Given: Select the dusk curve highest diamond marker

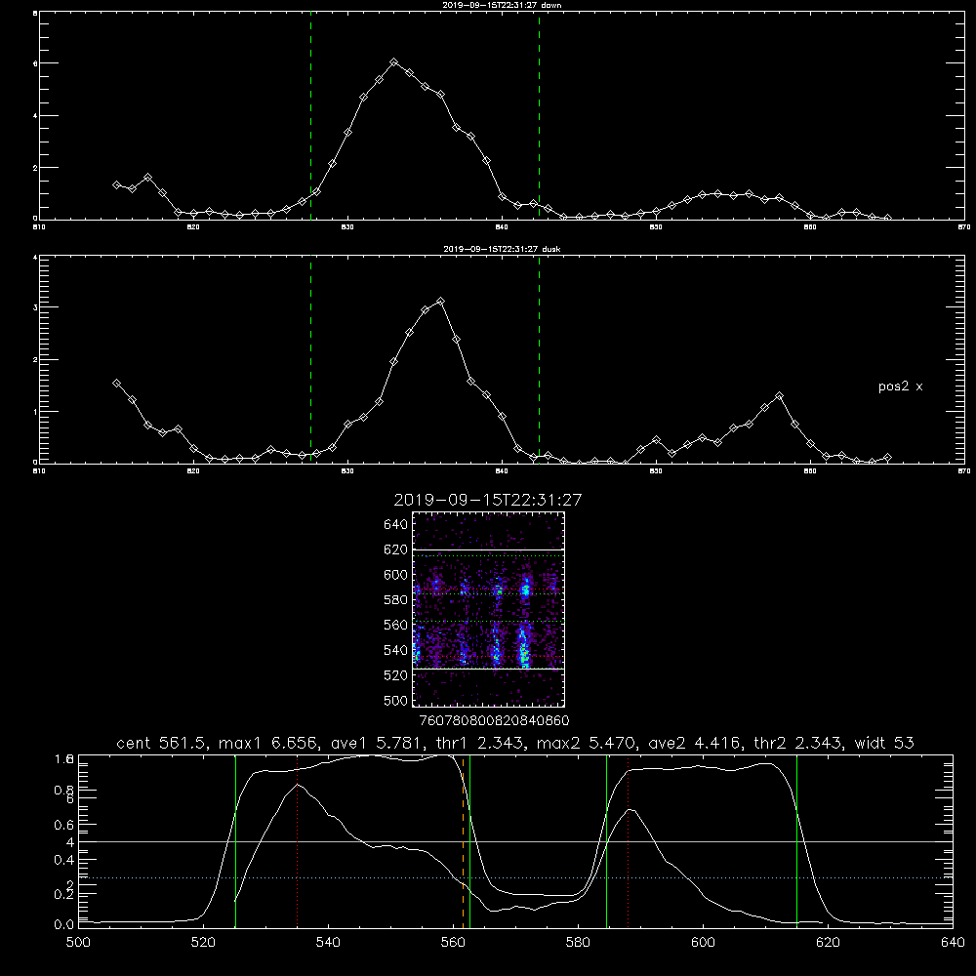Looking at the screenshot, I should (x=441, y=302).
